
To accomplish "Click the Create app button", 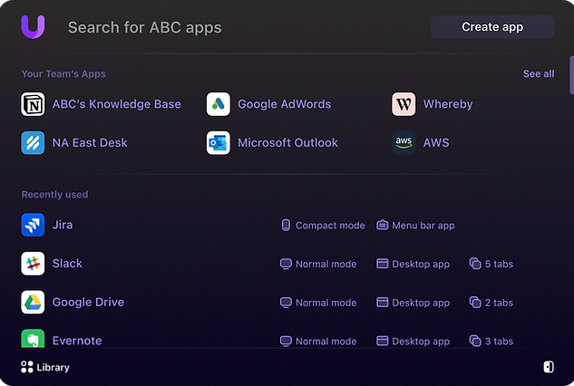I will (x=492, y=26).
